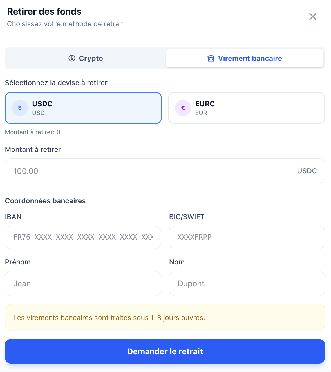Click the USDC suffix in amount field
The height and width of the screenshot is (372, 331).
point(307,171)
